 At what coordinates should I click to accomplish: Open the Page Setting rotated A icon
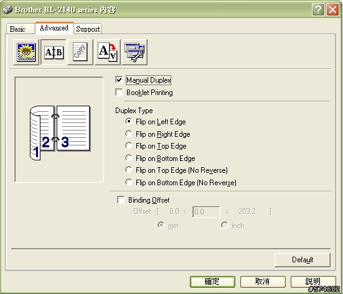tap(108, 52)
